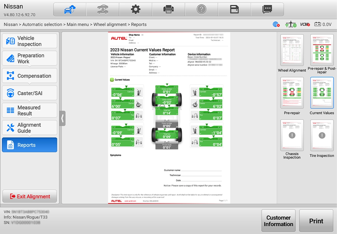
Task: Click the printer icon in toolbar
Action: pyautogui.click(x=168, y=10)
